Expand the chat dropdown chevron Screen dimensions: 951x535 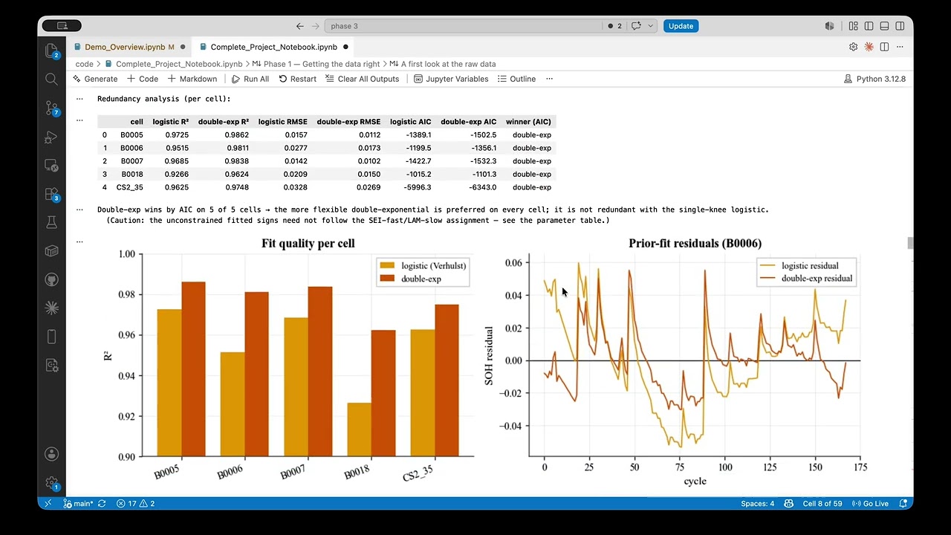651,26
